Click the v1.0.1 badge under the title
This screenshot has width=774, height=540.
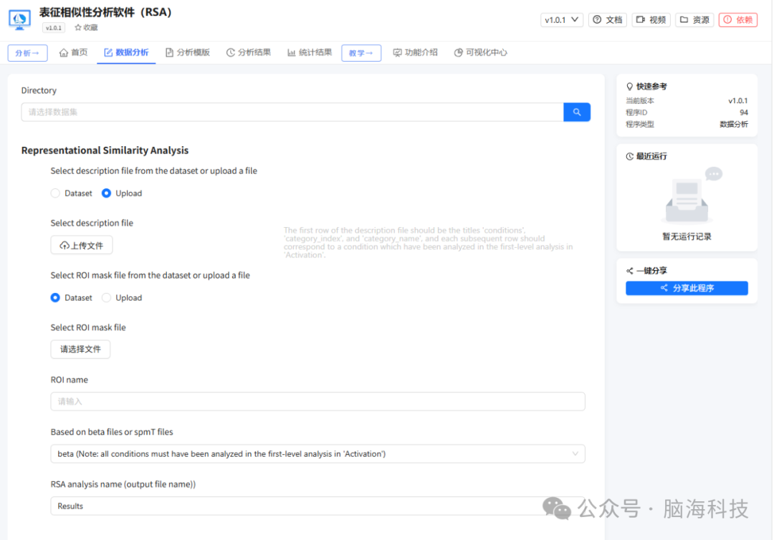pos(54,28)
